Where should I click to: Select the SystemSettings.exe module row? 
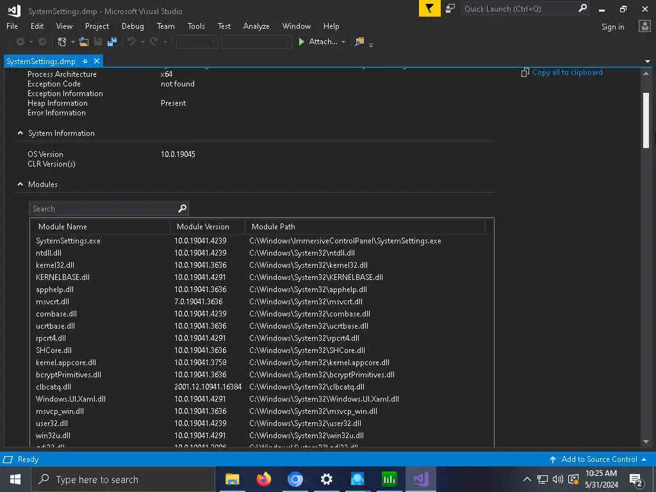[x=262, y=241]
